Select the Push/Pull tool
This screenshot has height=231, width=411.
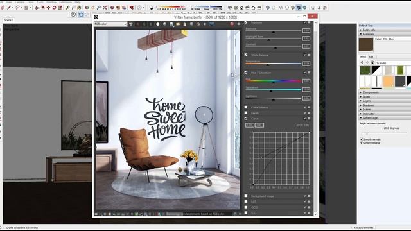(37, 8)
